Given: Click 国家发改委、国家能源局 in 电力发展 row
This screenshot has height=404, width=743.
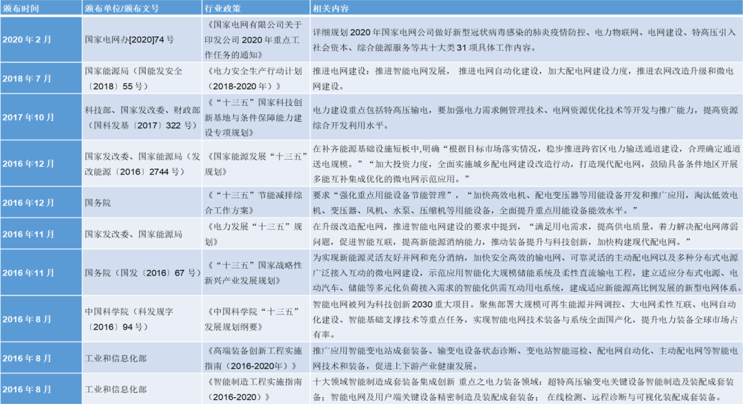Looking at the screenshot, I should (142, 234).
